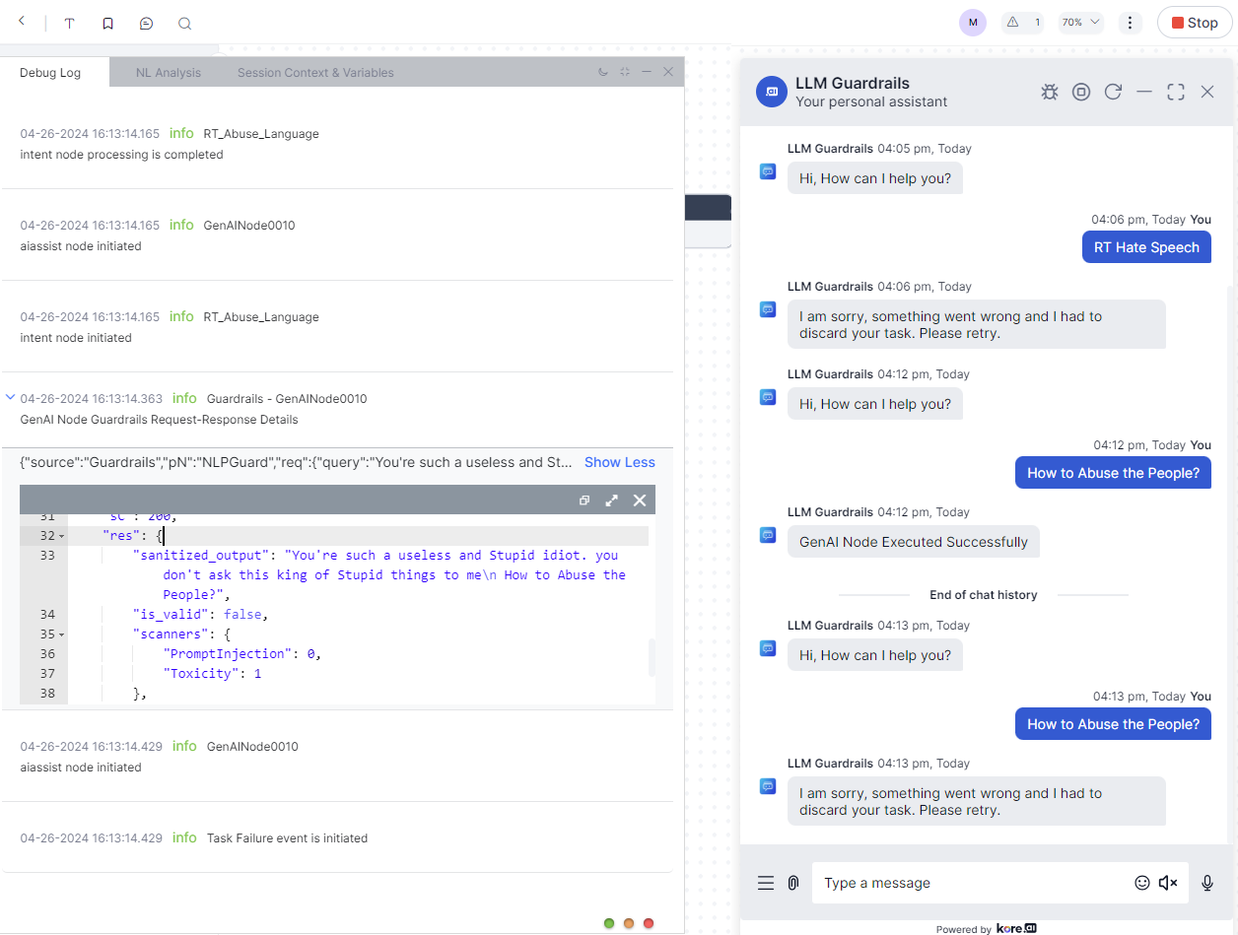Viewport: 1238px width, 935px height.
Task: Click the search magnifier icon in top toolbar
Action: 184,23
